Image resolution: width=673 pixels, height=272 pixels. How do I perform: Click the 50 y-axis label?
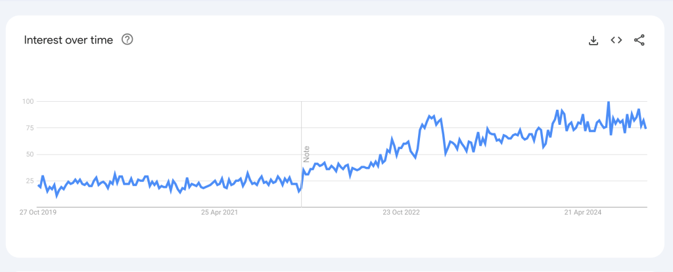[x=29, y=154]
